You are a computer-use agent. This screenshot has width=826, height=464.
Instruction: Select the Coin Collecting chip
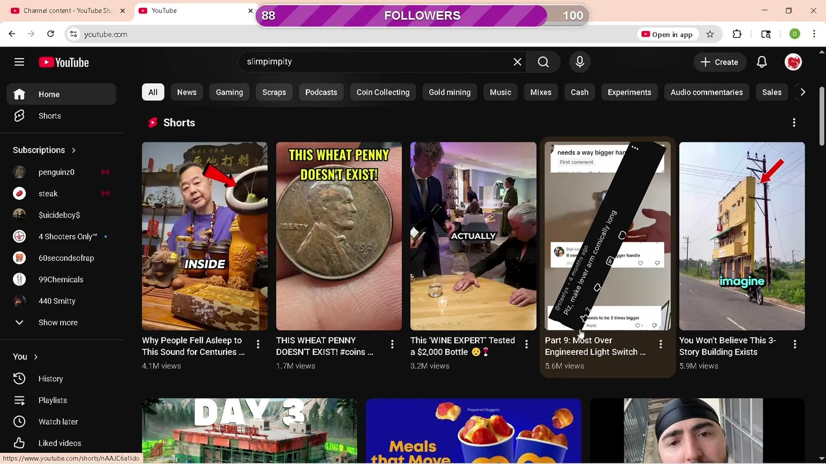click(383, 92)
